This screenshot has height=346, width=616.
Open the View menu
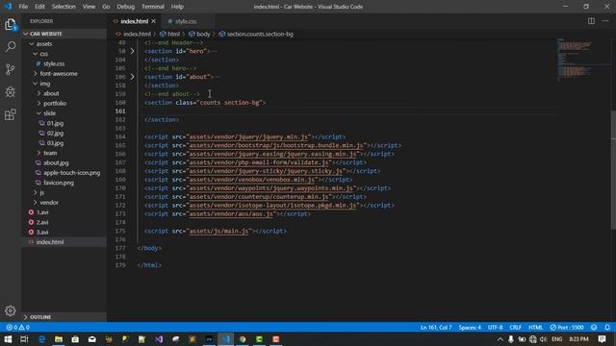tap(89, 7)
